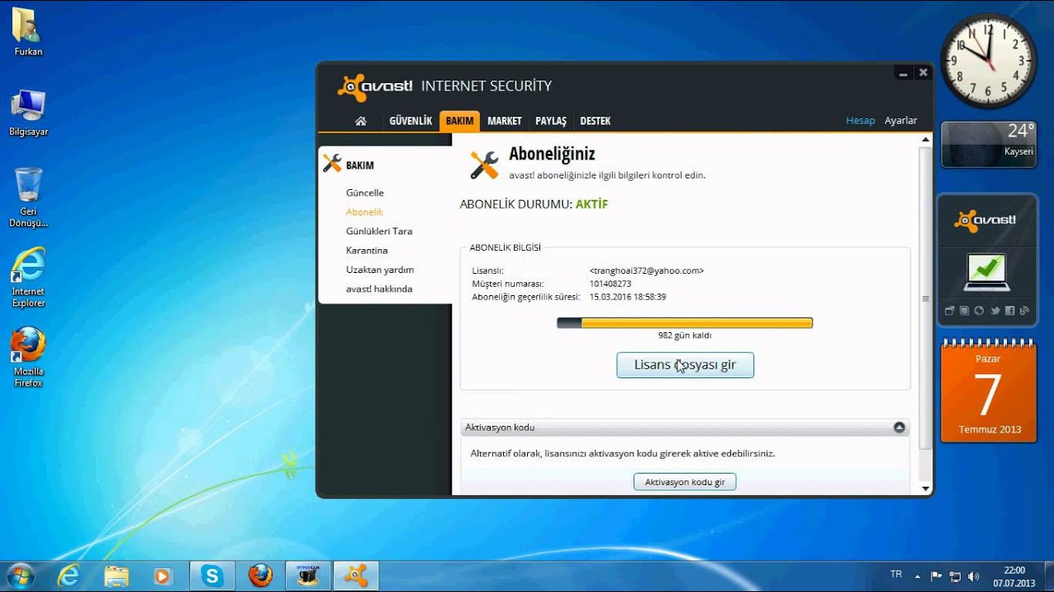Select Internet Explorer desktop shortcut
Screen dimensions: 1054x592
tap(28, 277)
